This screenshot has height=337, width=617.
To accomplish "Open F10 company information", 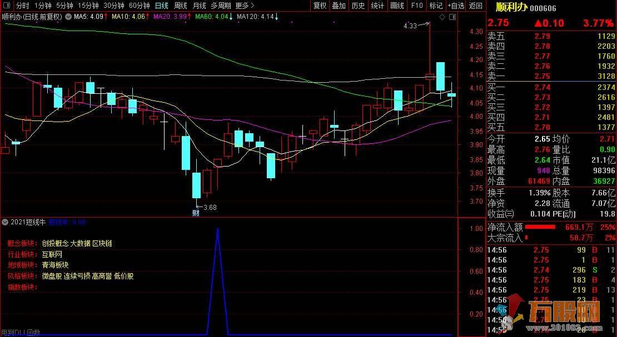I will 416,6.
